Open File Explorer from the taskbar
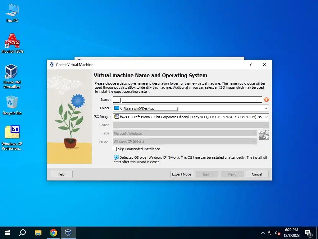318x239 pixels. tap(38, 233)
